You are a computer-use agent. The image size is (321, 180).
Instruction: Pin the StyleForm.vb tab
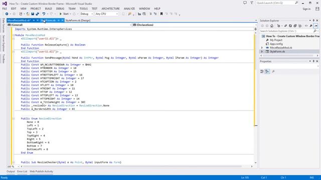coord(59,20)
